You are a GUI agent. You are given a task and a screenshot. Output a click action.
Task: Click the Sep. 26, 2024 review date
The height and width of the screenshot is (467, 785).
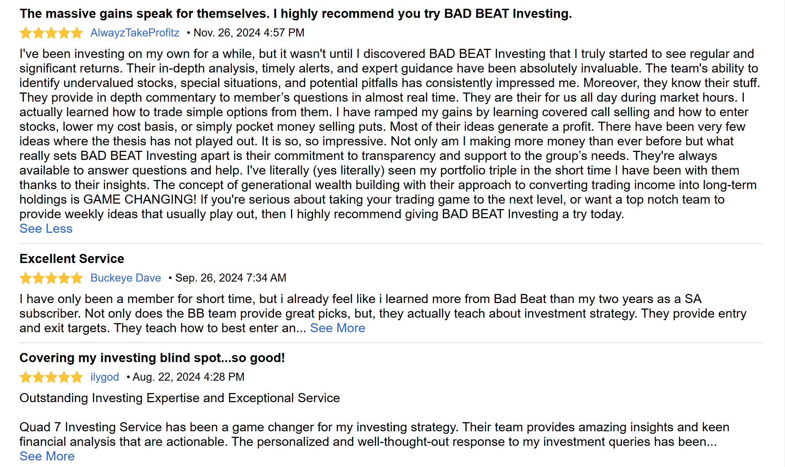point(231,278)
